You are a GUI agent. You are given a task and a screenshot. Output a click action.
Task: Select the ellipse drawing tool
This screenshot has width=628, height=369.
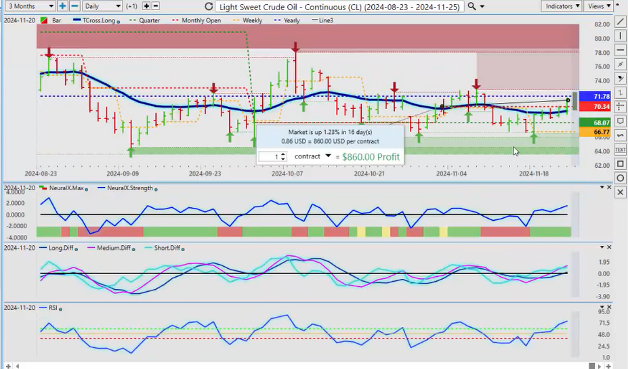(621, 178)
